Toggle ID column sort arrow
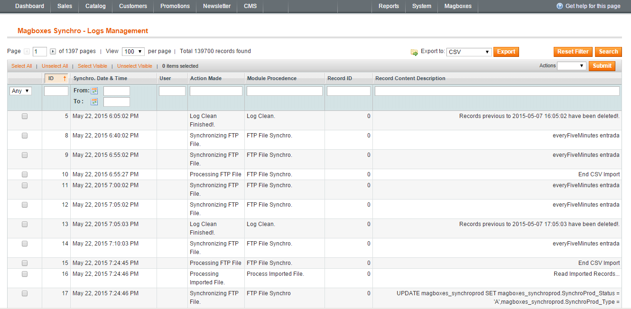Screen dimensions: 631x309 tap(65, 78)
